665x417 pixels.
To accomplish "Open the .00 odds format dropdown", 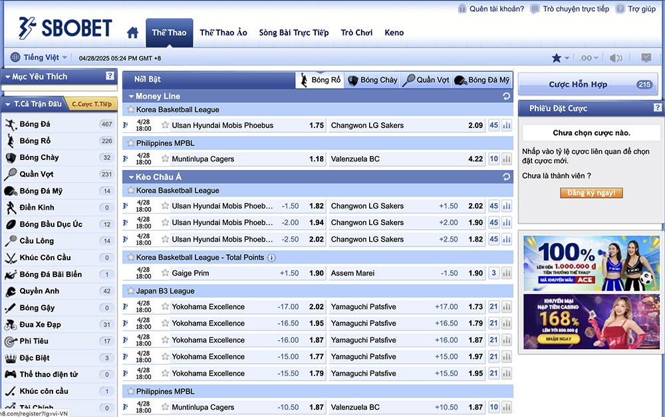I will click(x=589, y=58).
